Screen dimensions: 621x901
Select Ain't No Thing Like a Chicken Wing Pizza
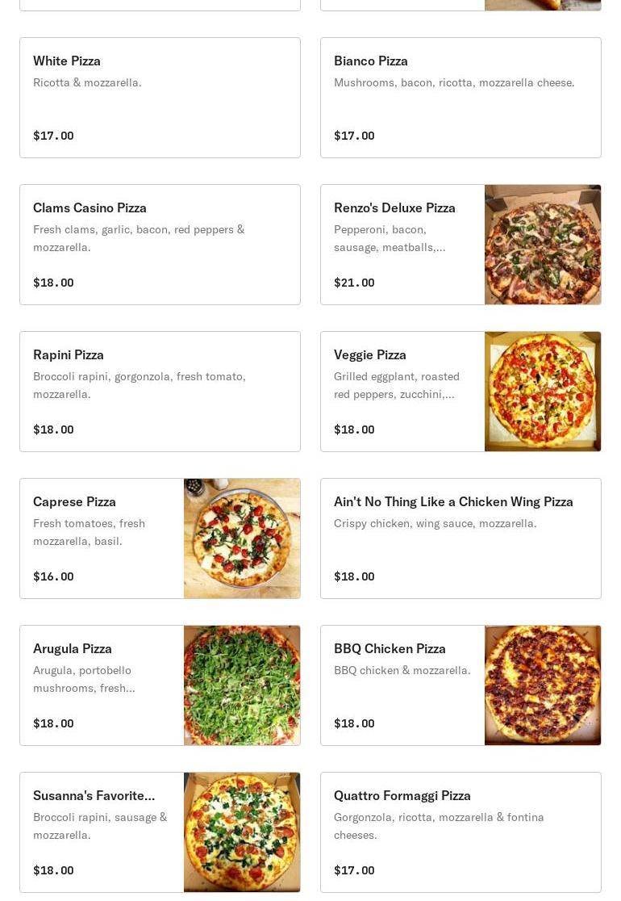click(453, 502)
